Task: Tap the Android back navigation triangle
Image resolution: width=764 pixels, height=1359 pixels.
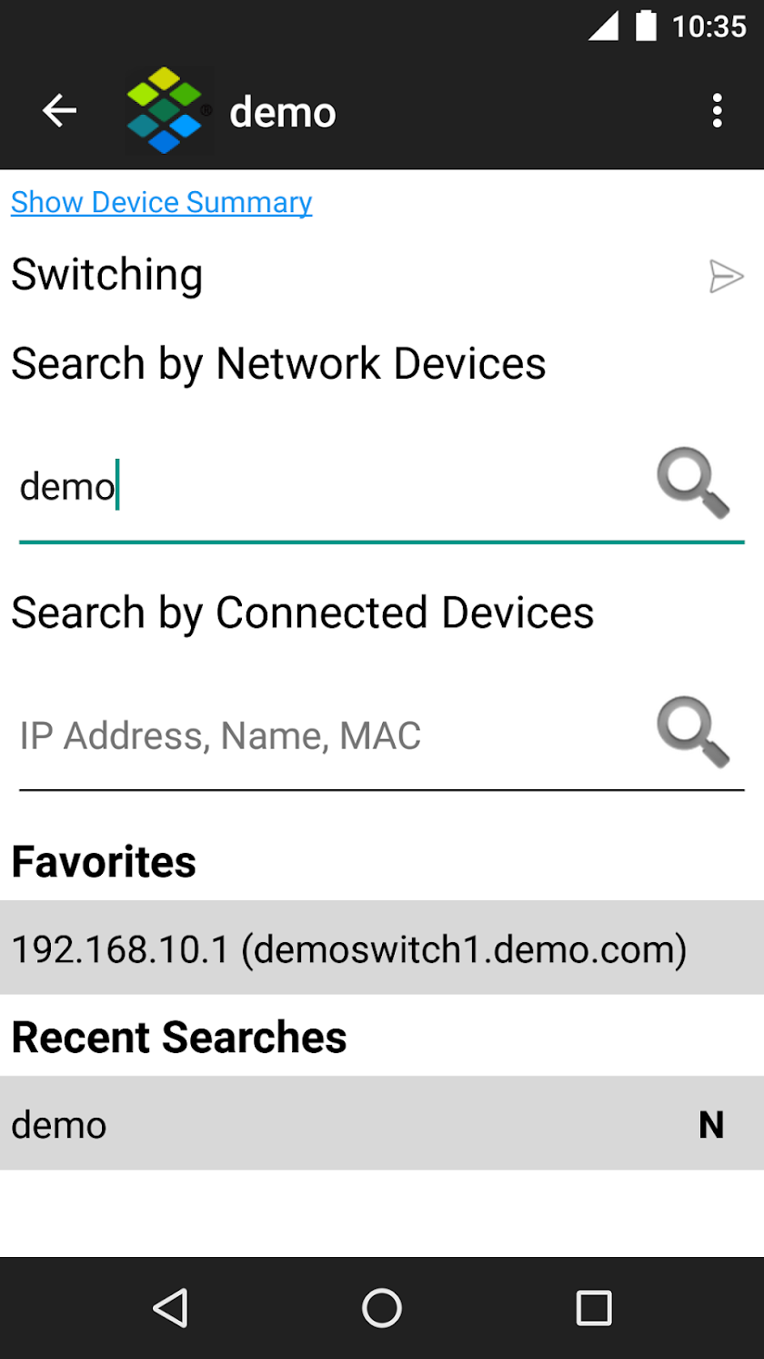Action: tap(170, 1308)
